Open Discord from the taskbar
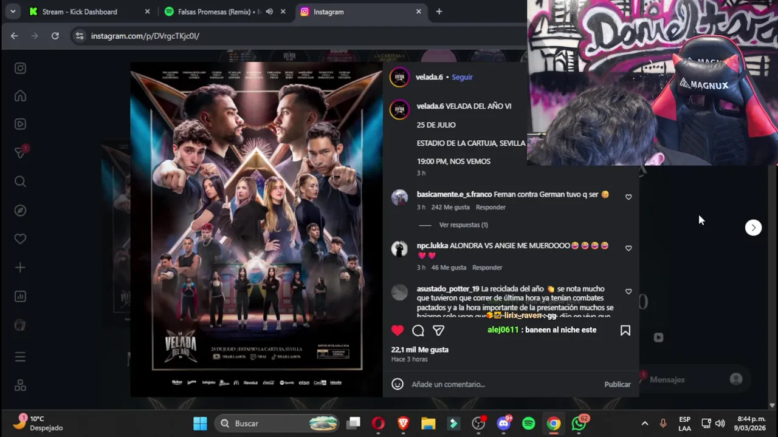Viewport: 778px width, 437px height. 504,423
